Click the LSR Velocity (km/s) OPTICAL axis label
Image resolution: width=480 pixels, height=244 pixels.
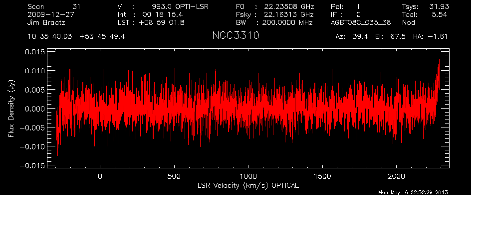[248, 185]
